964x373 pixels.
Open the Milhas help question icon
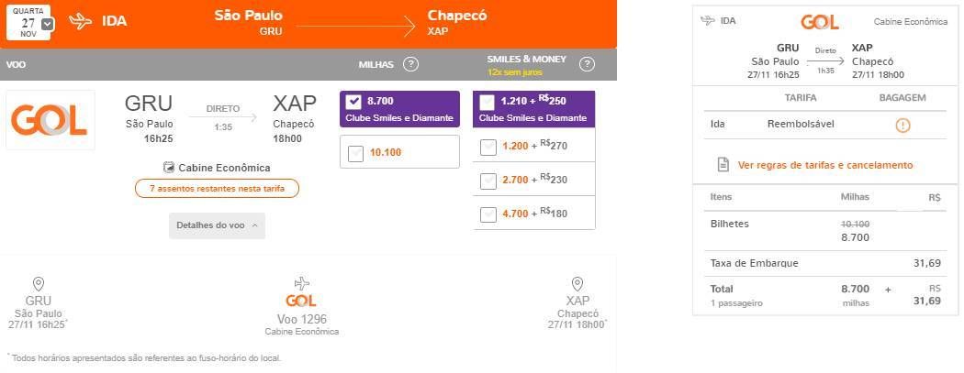pos(410,64)
